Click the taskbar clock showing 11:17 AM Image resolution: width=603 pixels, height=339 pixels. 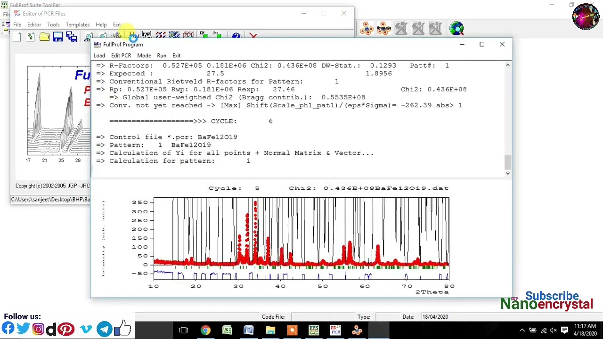585,330
